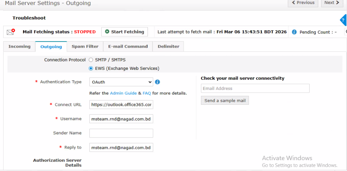This screenshot has height=171, width=347.
Task: Switch to the Incoming tab
Action: click(x=19, y=47)
